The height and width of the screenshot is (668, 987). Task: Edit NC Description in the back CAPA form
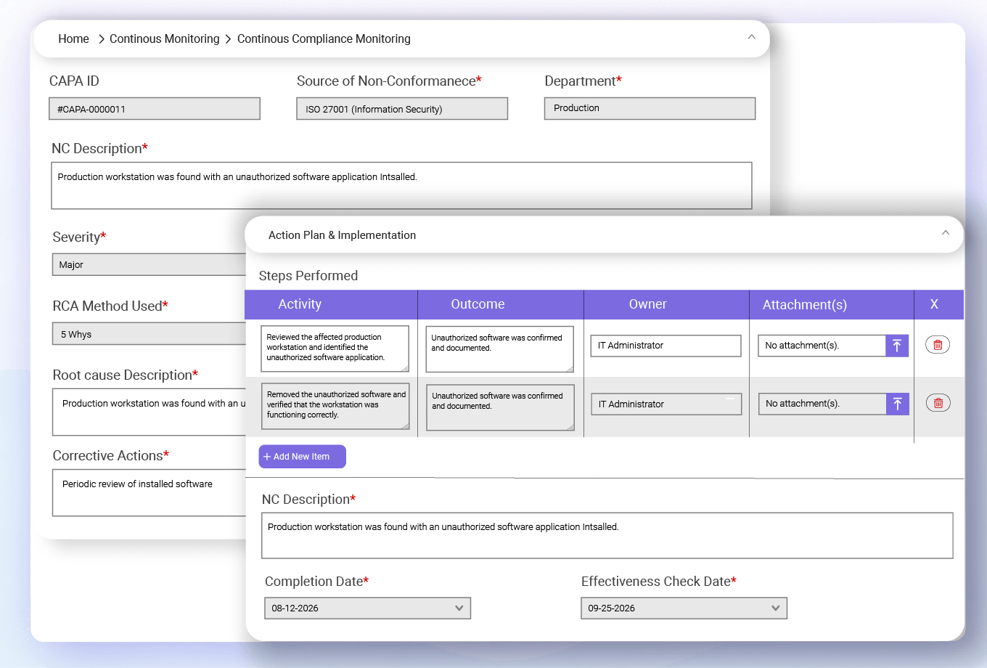click(x=401, y=185)
